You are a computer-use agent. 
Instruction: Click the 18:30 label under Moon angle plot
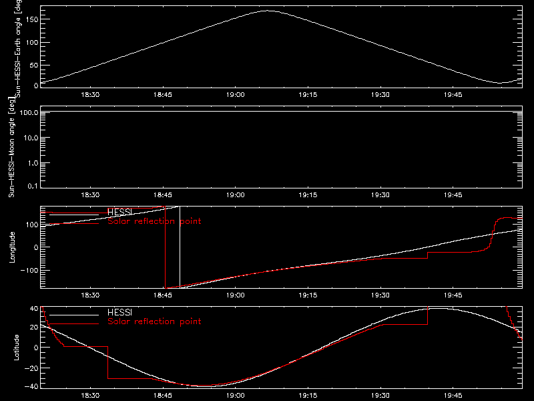pyautogui.click(x=90, y=195)
